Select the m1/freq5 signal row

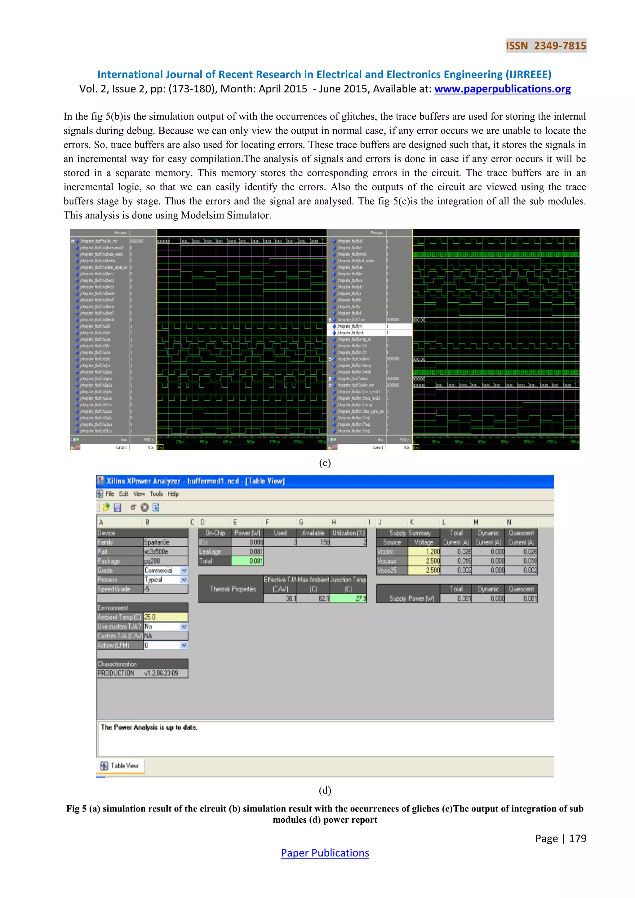[x=100, y=300]
